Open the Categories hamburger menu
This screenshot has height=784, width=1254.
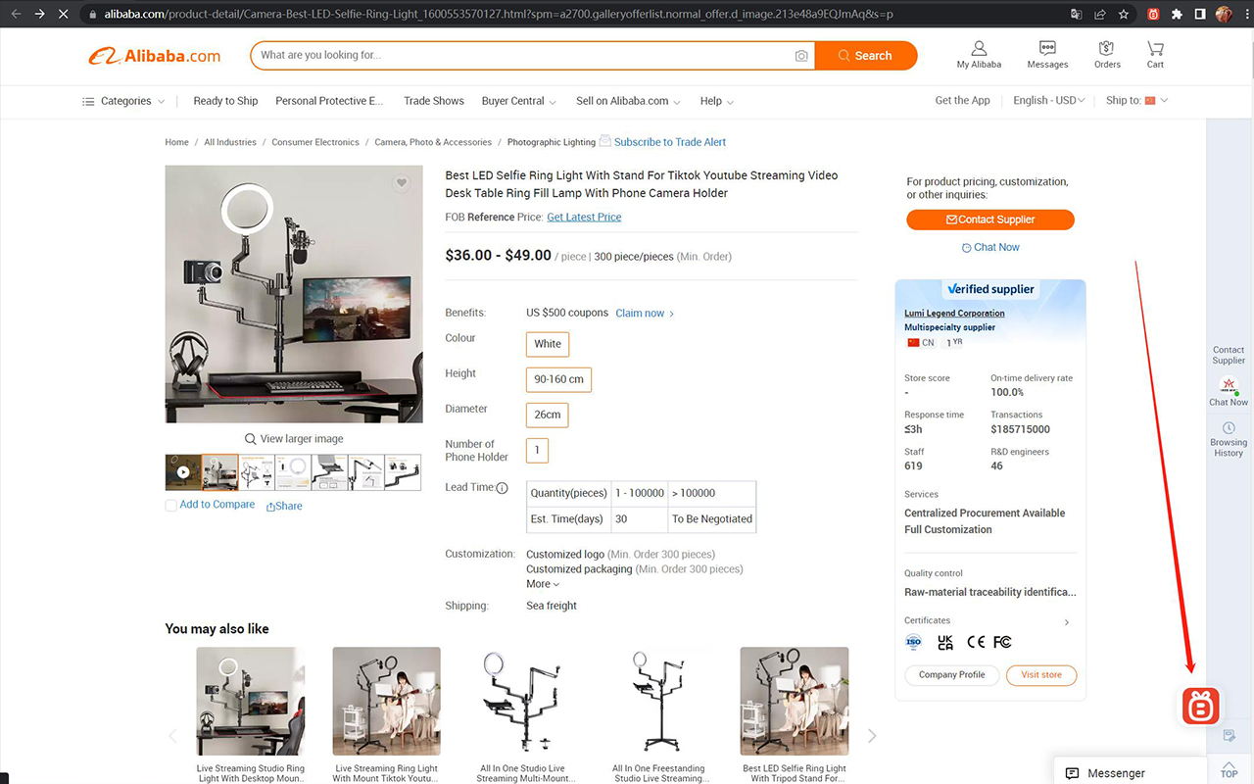click(x=89, y=101)
